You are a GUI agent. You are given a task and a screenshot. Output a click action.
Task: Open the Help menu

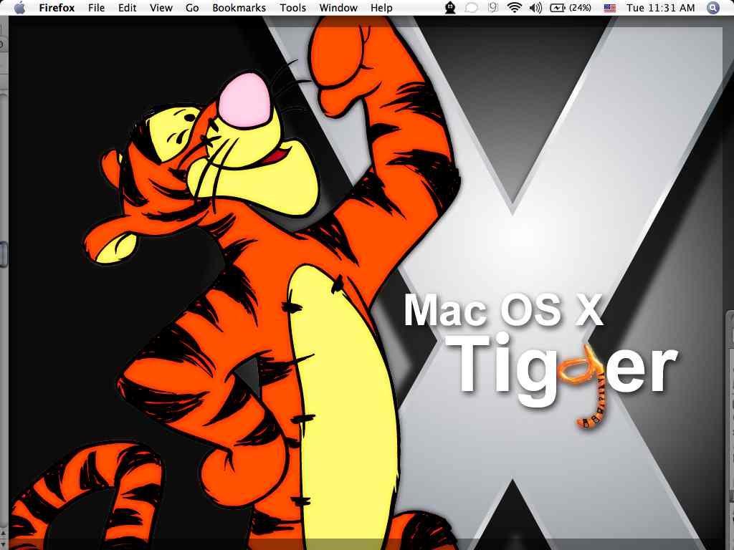[381, 8]
